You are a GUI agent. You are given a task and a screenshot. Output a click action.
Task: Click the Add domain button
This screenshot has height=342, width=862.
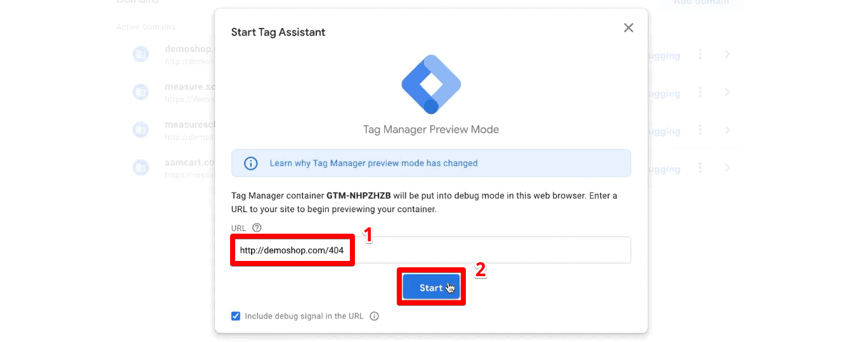[700, 3]
